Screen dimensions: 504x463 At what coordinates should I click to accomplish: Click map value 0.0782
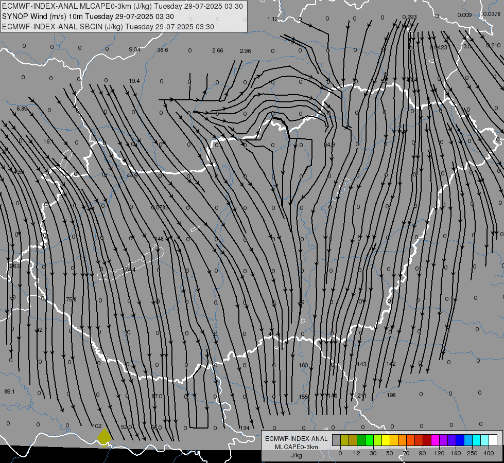coord(160,207)
